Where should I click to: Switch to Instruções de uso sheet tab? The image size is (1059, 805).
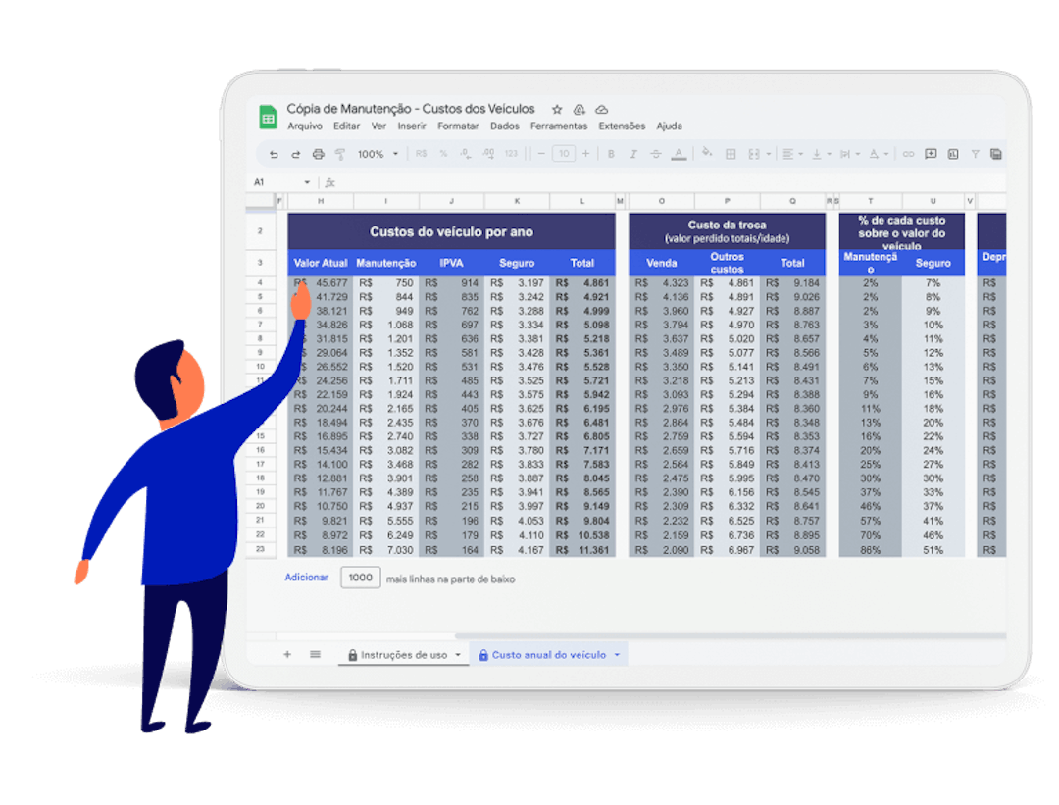(404, 654)
